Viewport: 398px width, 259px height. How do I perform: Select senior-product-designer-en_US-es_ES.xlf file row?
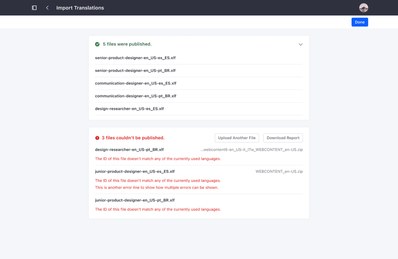click(135, 58)
